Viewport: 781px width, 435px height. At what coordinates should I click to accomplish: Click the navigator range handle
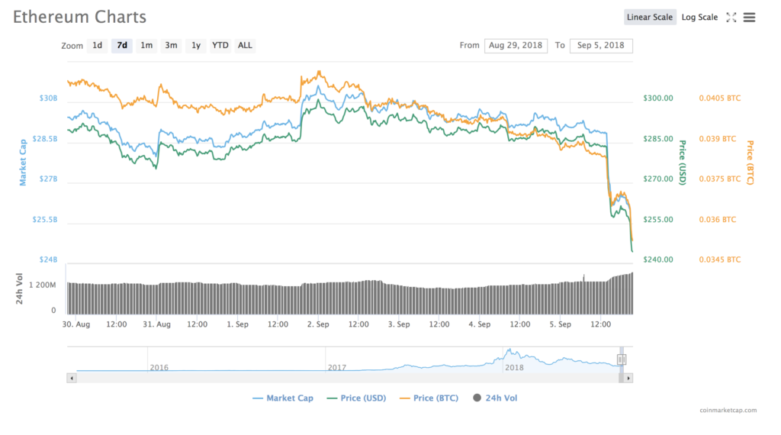click(x=622, y=359)
